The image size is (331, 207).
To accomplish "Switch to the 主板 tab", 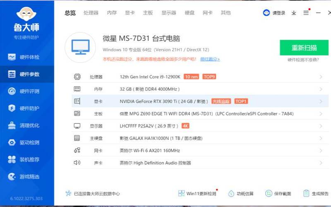I will pyautogui.click(x=148, y=13).
